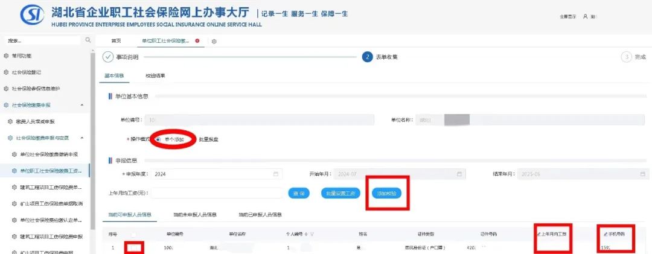Click the 添加校验 button
Viewport: 652px width, 254px height.
click(387, 193)
